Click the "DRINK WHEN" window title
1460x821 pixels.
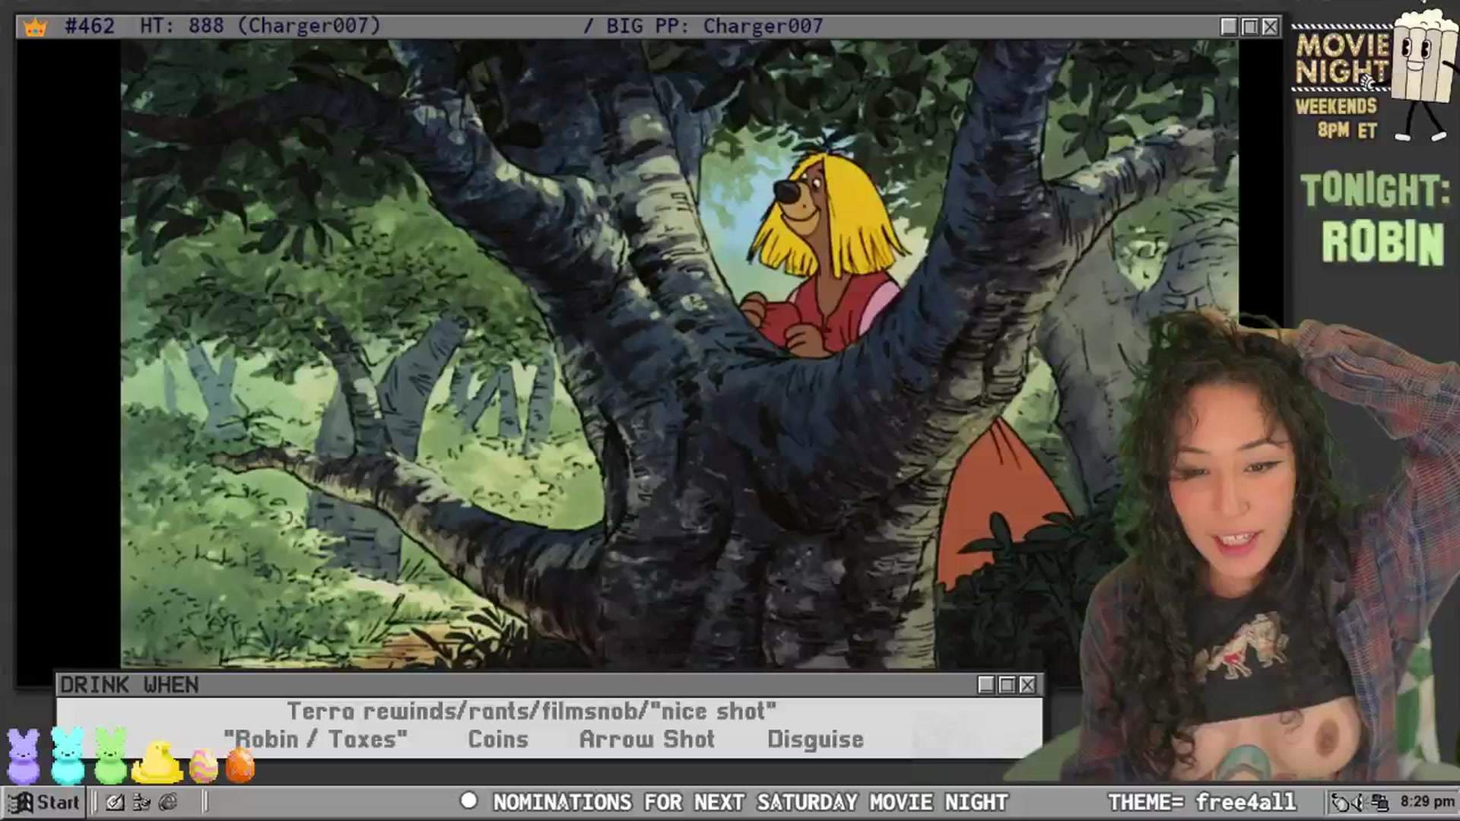[129, 685]
